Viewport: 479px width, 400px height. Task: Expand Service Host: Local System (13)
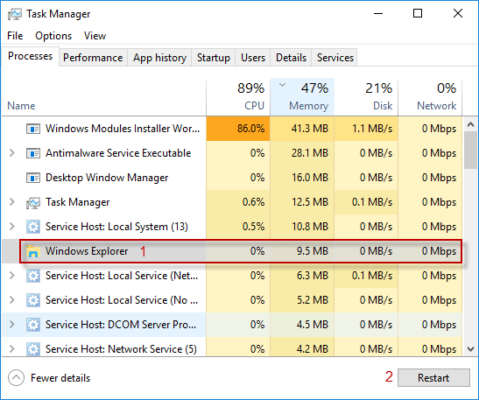tap(12, 227)
